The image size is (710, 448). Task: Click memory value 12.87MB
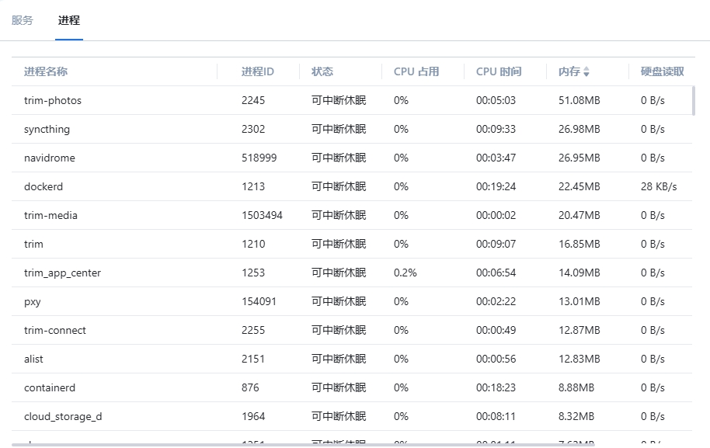579,330
